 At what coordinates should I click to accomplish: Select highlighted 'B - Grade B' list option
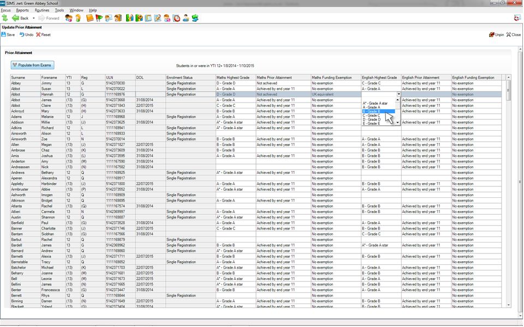(x=379, y=111)
